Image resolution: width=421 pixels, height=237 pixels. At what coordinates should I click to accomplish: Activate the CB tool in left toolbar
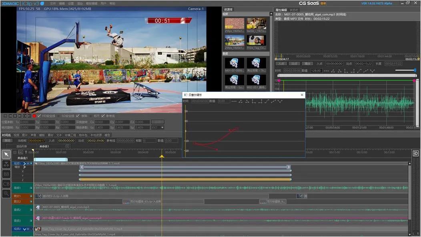6,184
